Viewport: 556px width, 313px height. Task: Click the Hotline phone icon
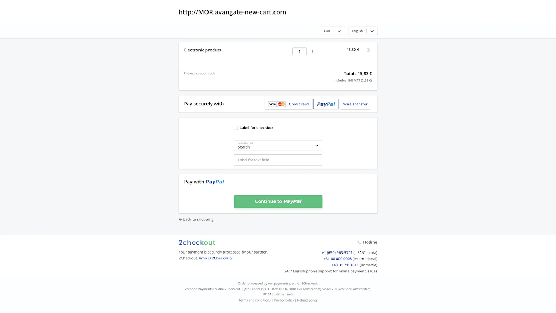pos(359,242)
